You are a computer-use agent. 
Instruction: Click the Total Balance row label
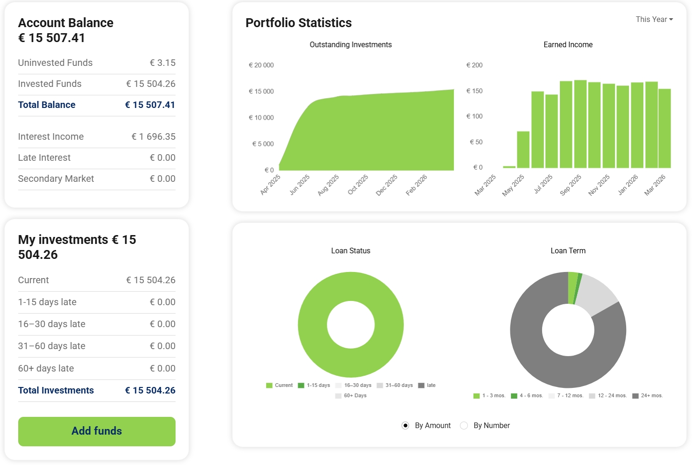point(47,105)
